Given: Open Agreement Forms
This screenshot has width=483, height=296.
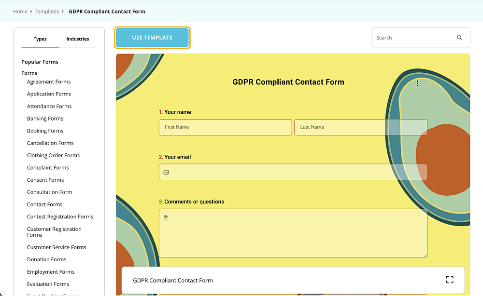Looking at the screenshot, I should tap(49, 82).
